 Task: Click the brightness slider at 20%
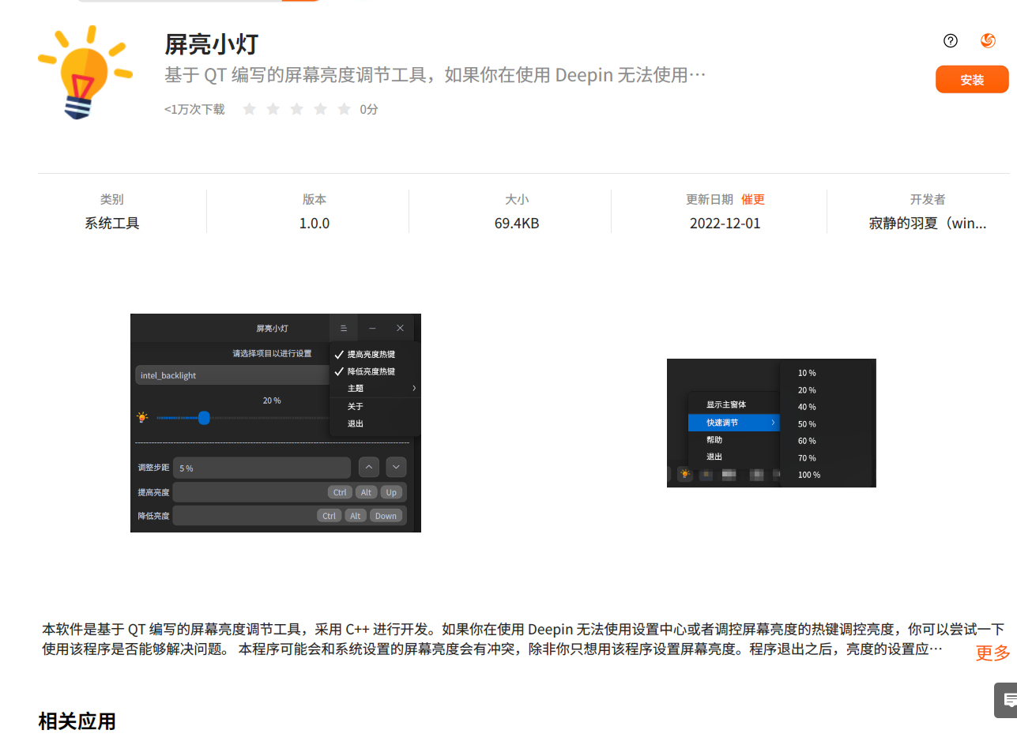click(204, 418)
